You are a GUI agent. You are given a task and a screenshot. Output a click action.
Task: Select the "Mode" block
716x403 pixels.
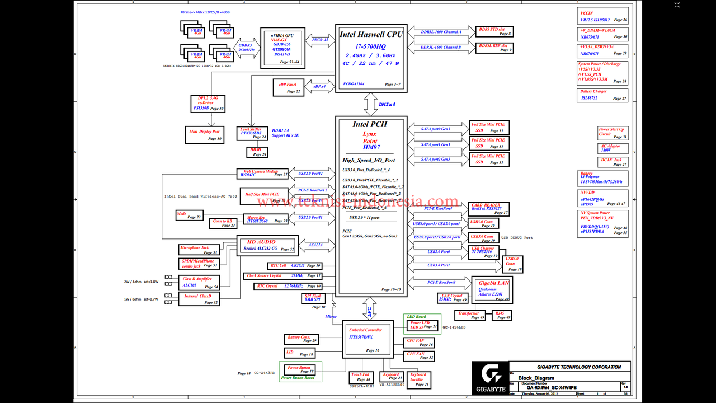coord(189,215)
